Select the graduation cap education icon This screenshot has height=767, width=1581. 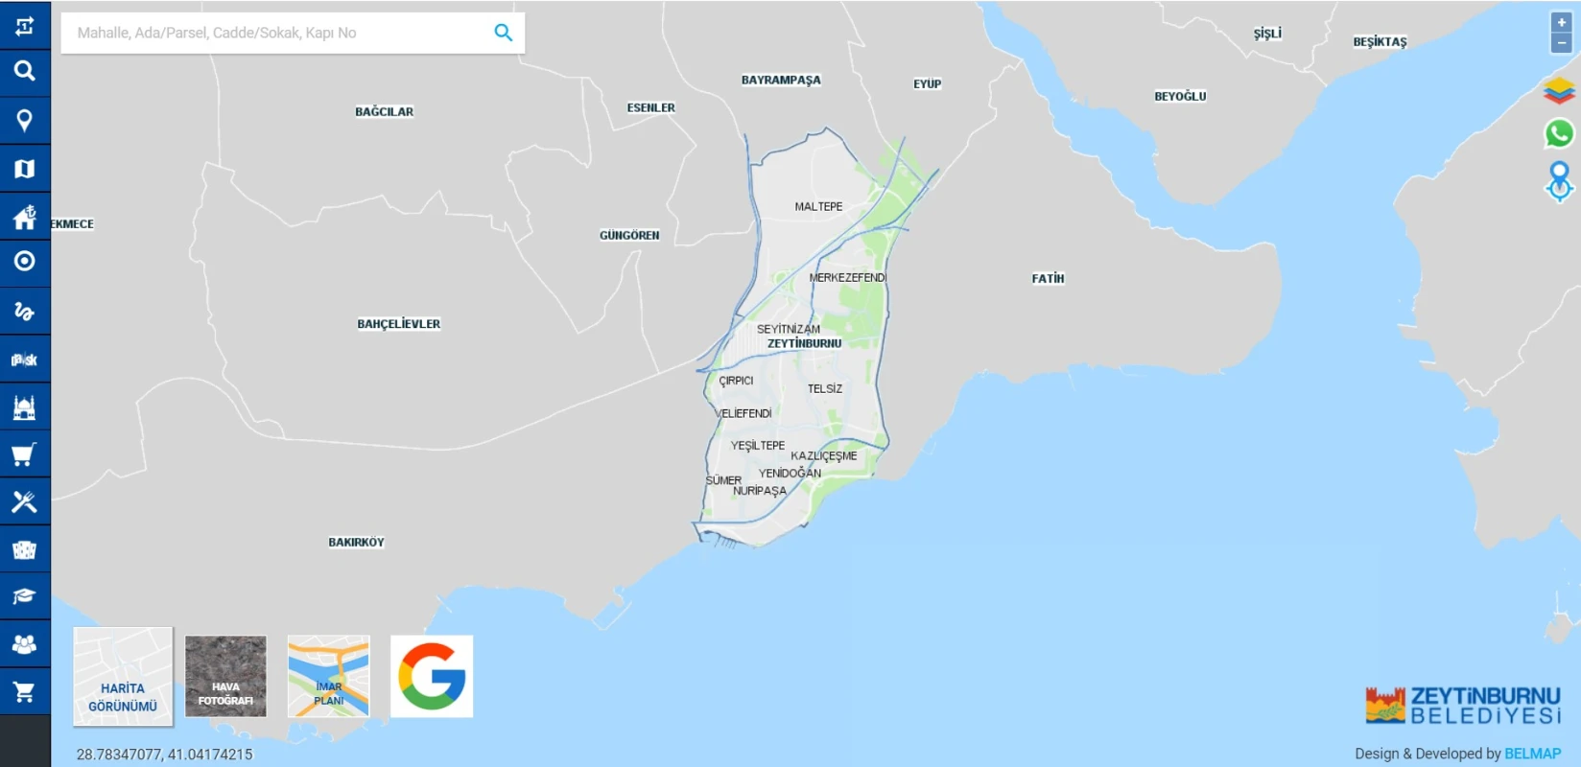pyautogui.click(x=25, y=596)
